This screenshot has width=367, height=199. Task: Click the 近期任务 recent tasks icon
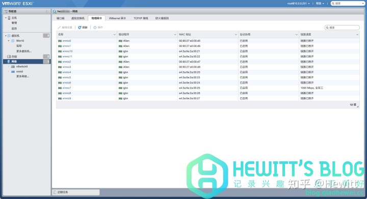pyautogui.click(x=55, y=192)
